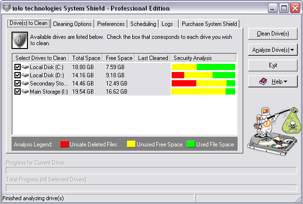Screen dimensions: 303x204
Task: Start cleaning with Clean Drive(s) button
Action: click(x=273, y=34)
